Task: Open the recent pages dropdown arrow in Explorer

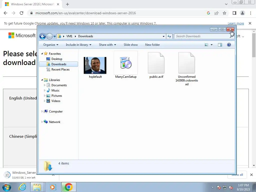Action: pyautogui.click(x=54, y=36)
